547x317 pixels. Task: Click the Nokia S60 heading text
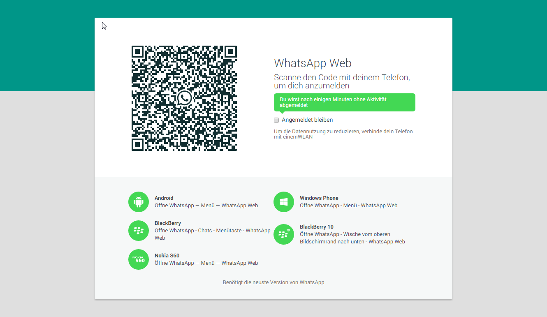(x=167, y=255)
